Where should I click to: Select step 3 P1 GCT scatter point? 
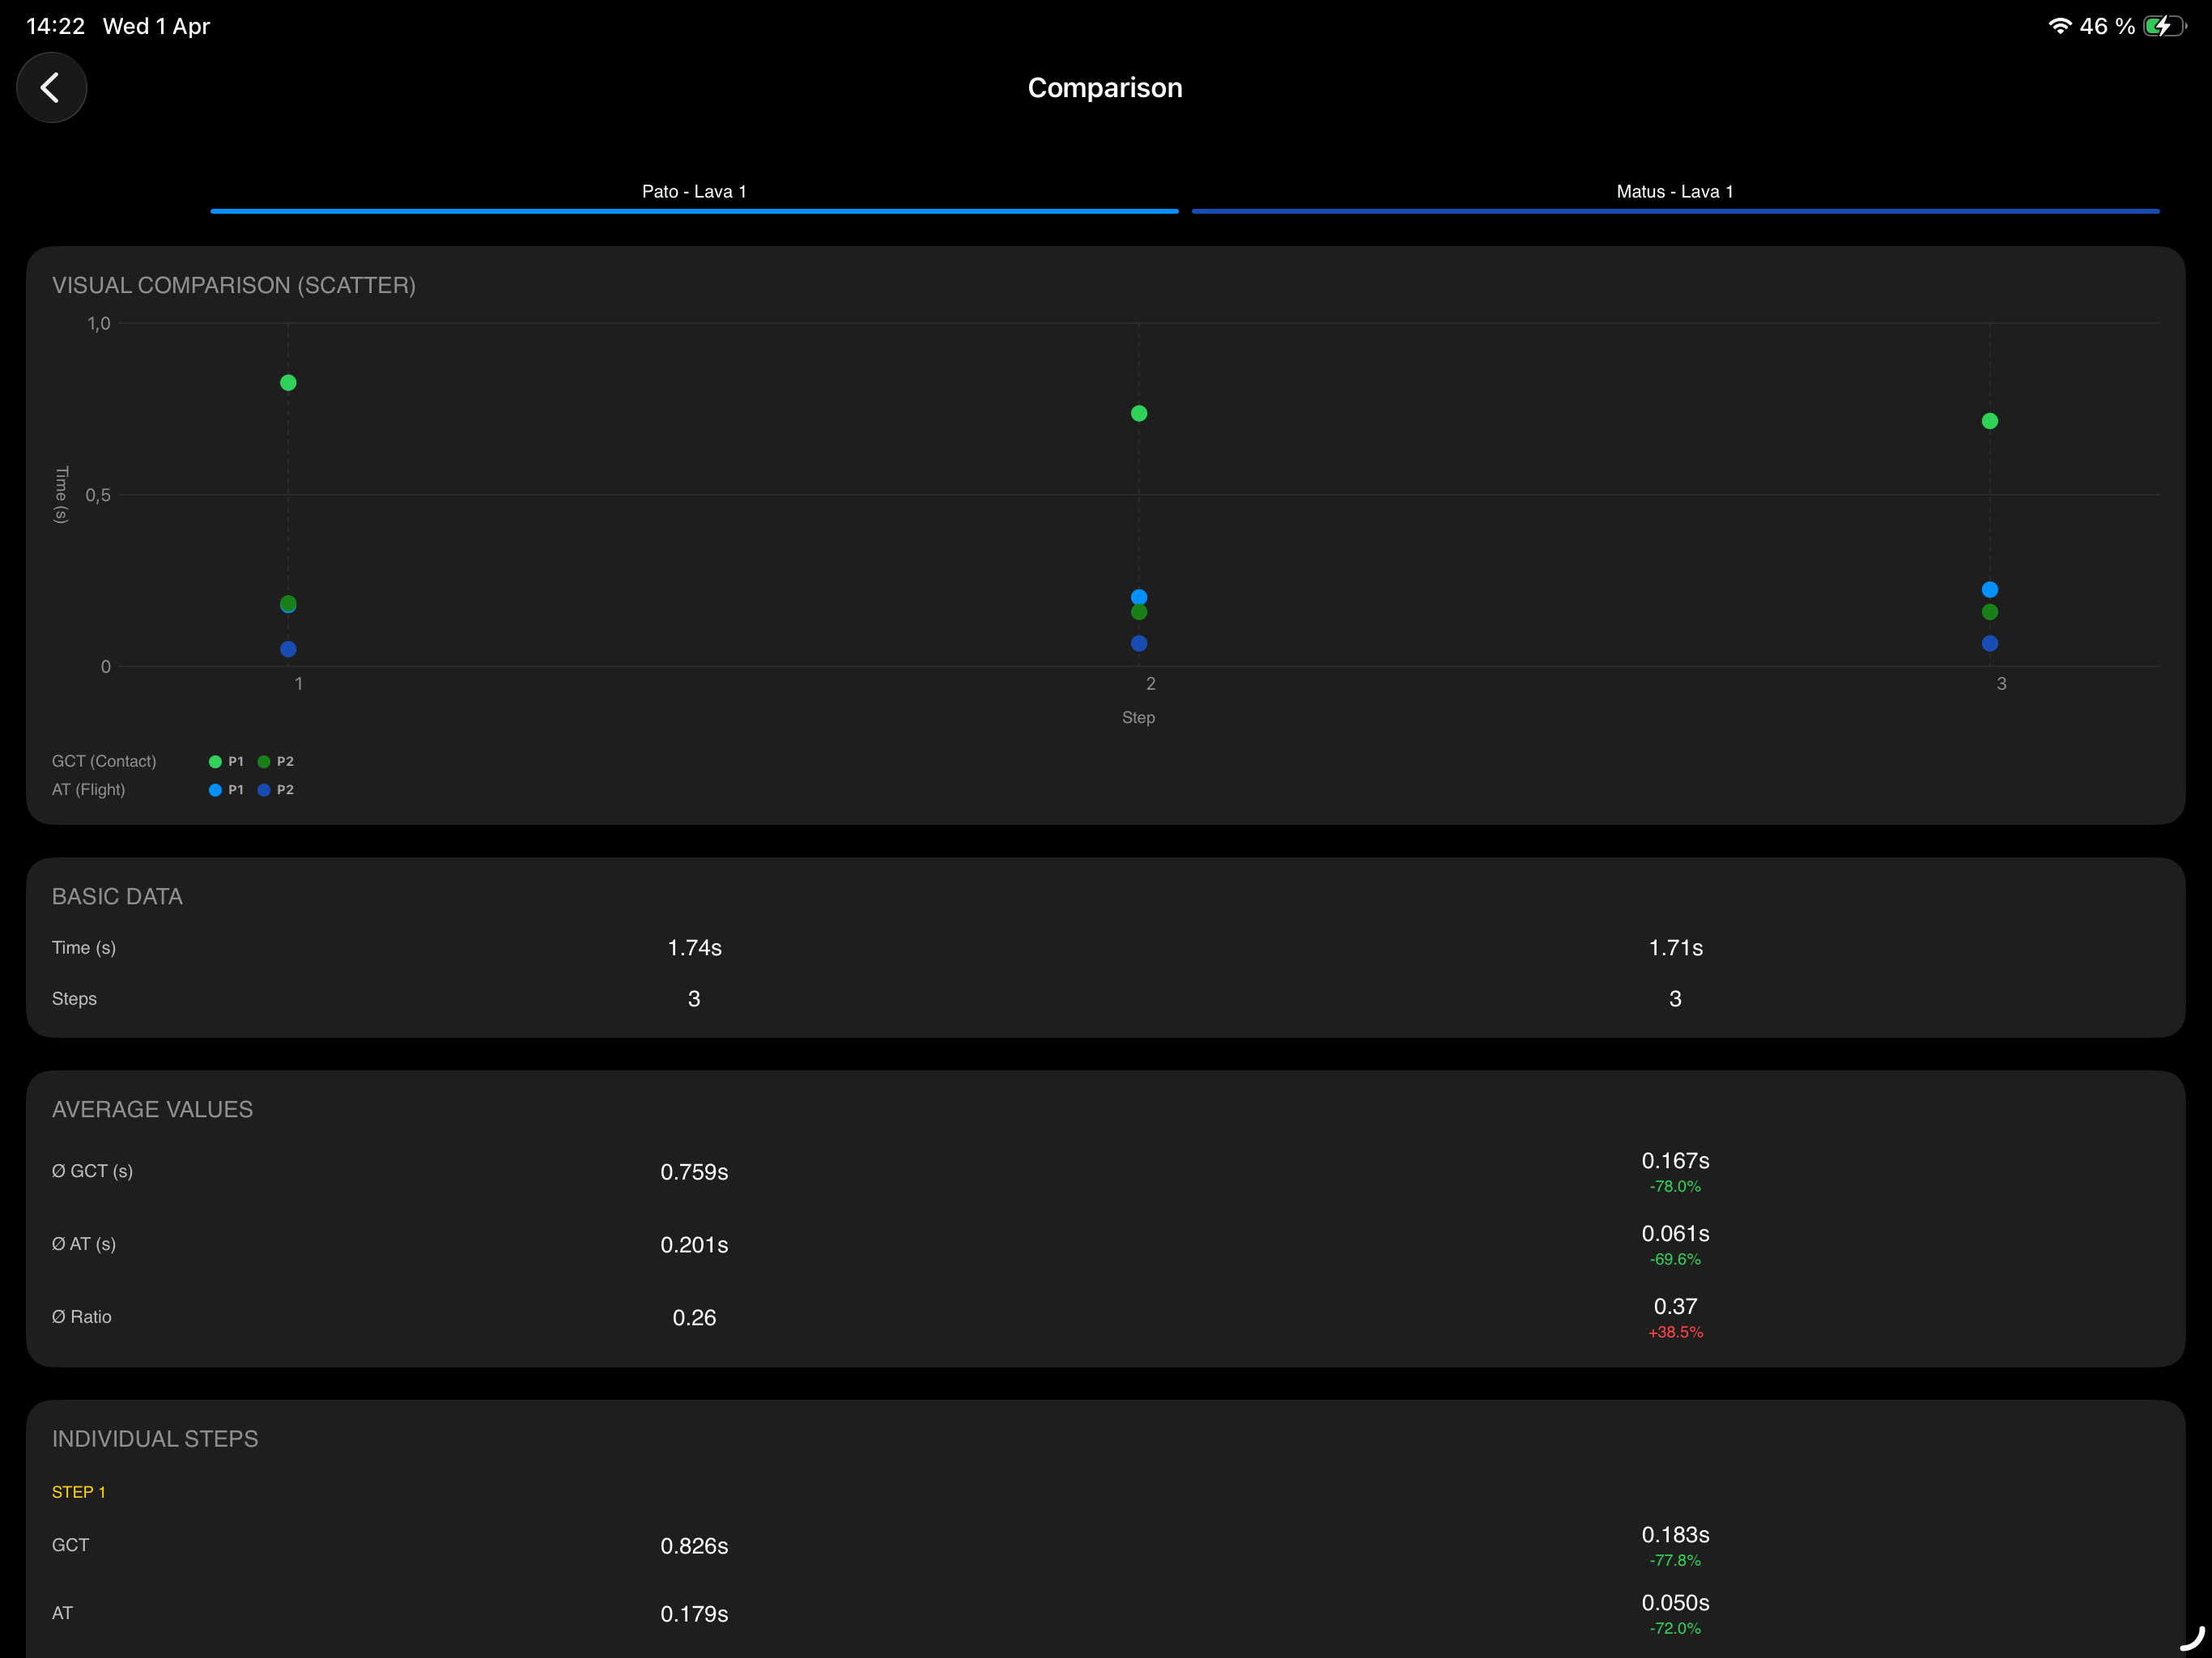1990,421
